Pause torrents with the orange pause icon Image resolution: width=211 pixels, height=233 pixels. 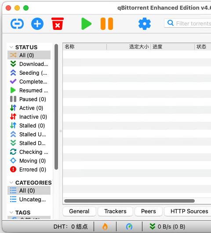pyautogui.click(x=107, y=24)
